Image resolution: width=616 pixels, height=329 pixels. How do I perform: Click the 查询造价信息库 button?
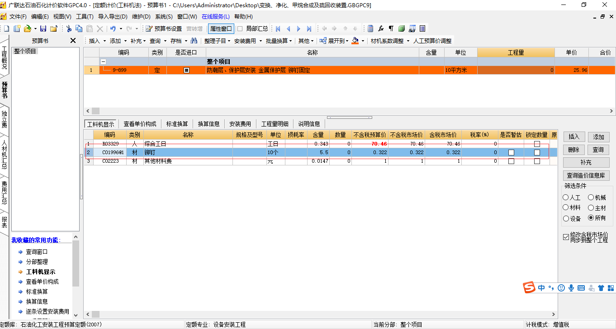coord(587,175)
